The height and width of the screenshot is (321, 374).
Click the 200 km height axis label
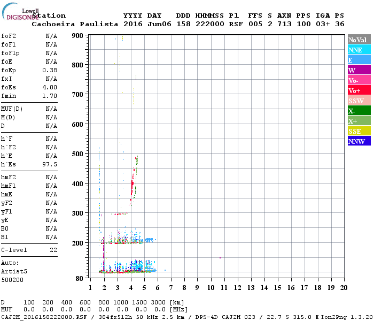[77, 243]
